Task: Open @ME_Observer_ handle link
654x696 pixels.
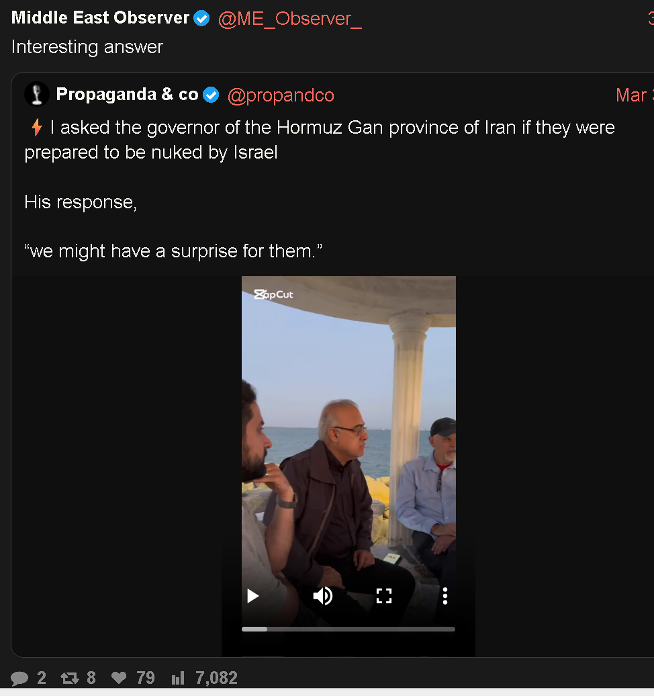Action: (290, 19)
